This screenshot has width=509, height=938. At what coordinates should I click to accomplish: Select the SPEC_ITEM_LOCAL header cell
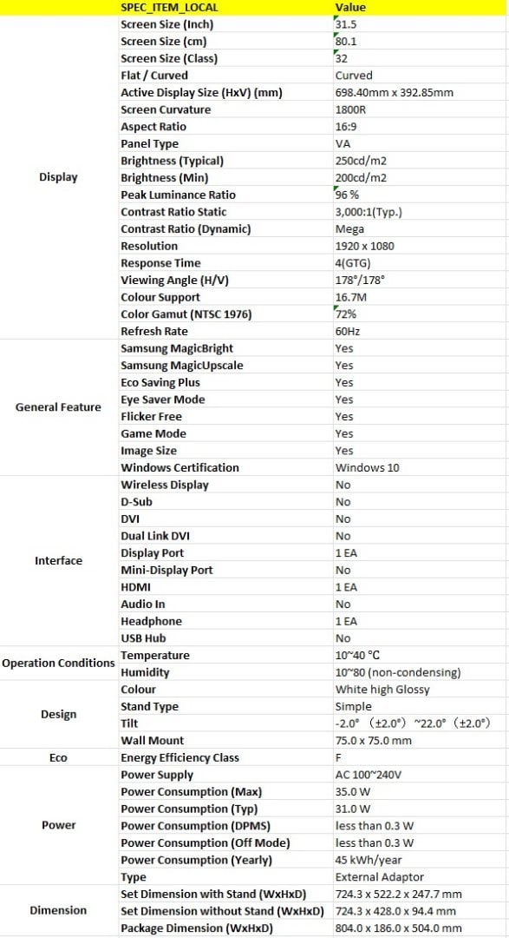[x=225, y=8]
